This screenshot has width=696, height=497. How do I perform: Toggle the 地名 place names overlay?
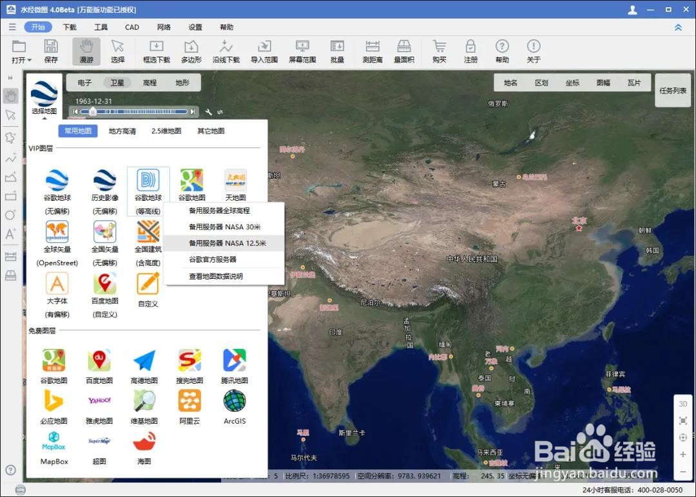pyautogui.click(x=510, y=82)
